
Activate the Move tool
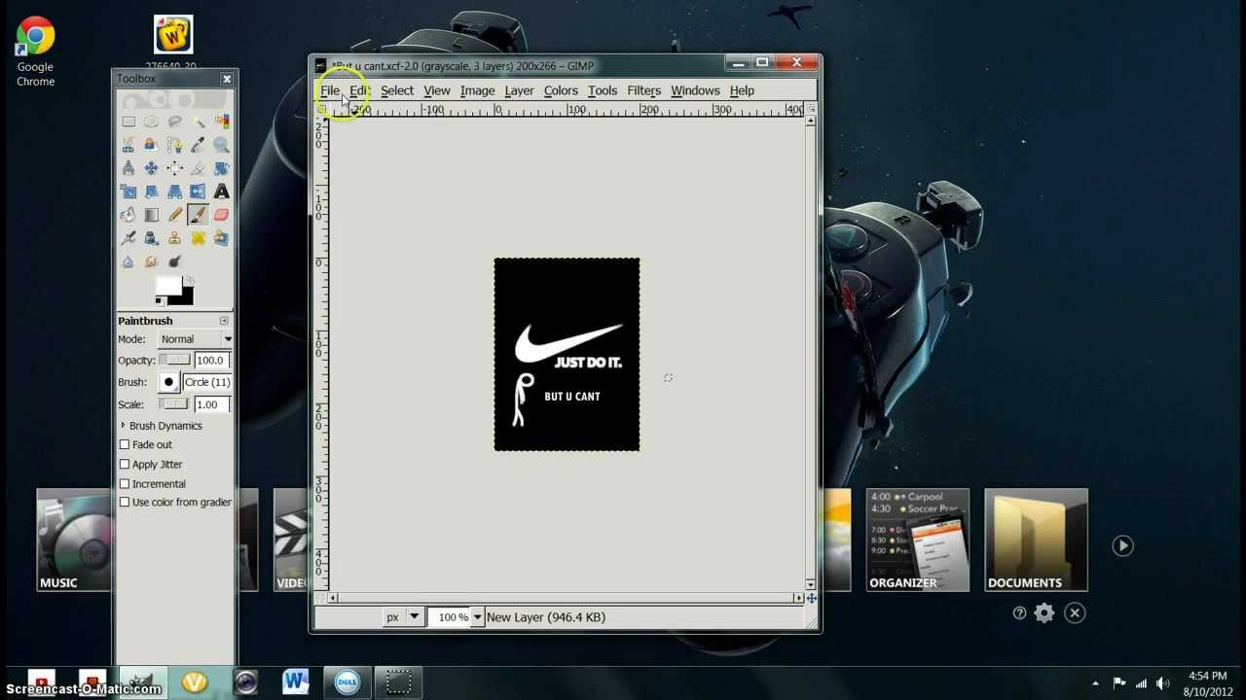(x=151, y=168)
